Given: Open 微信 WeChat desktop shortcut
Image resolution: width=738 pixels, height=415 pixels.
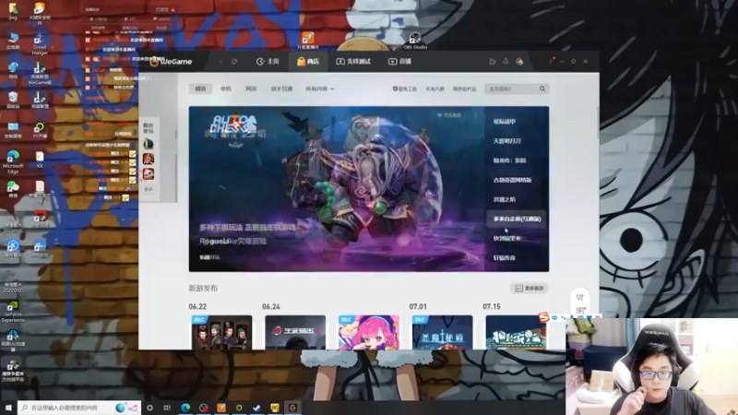Looking at the screenshot, I should [x=13, y=189].
